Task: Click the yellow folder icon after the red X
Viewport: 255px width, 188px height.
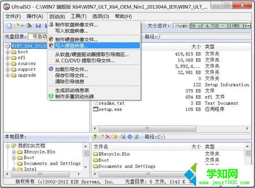Action: (114, 137)
